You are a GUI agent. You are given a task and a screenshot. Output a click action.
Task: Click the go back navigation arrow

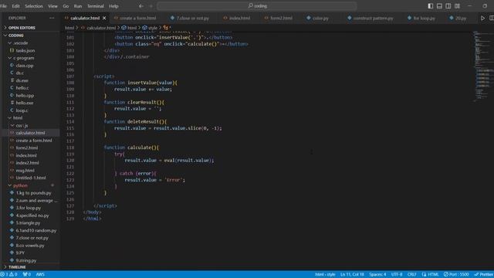tap(141, 6)
